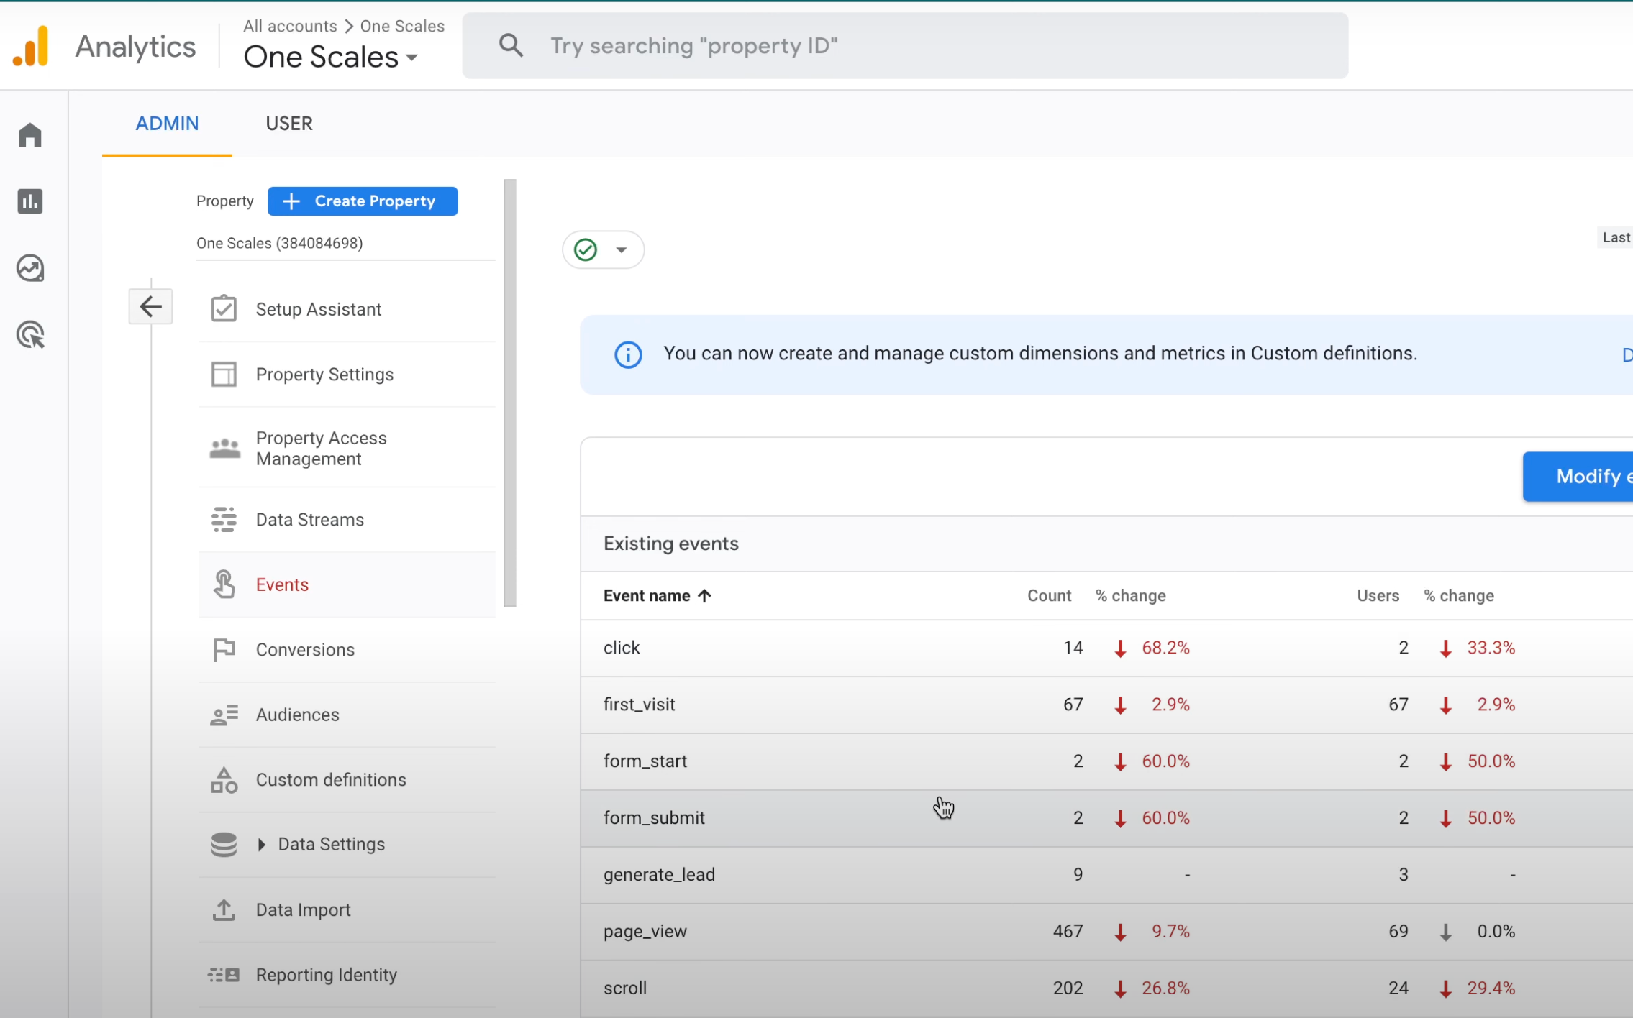Select Conversions from the property menu

click(305, 649)
